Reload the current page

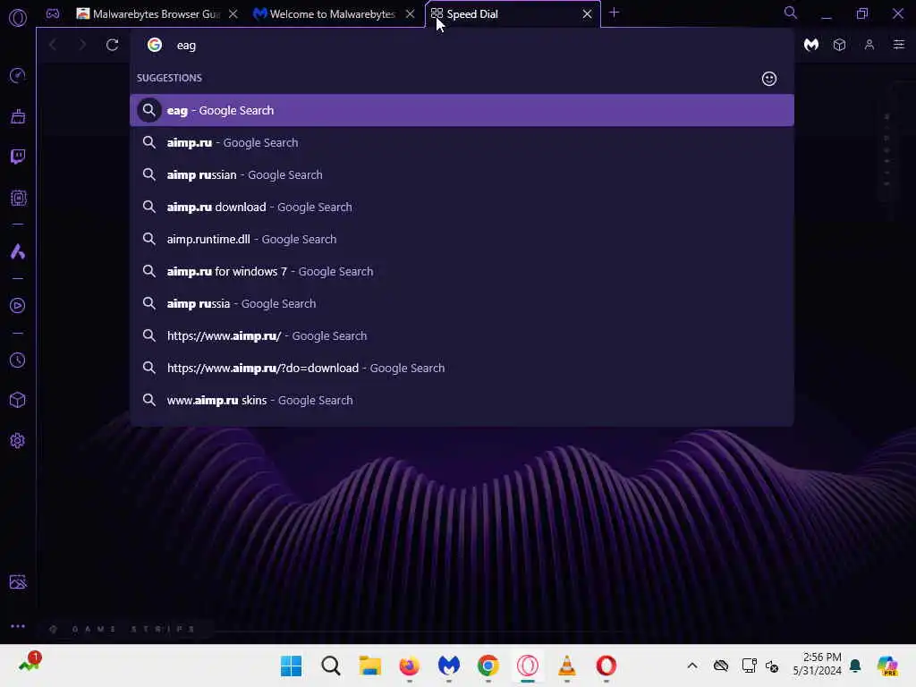pos(112,45)
